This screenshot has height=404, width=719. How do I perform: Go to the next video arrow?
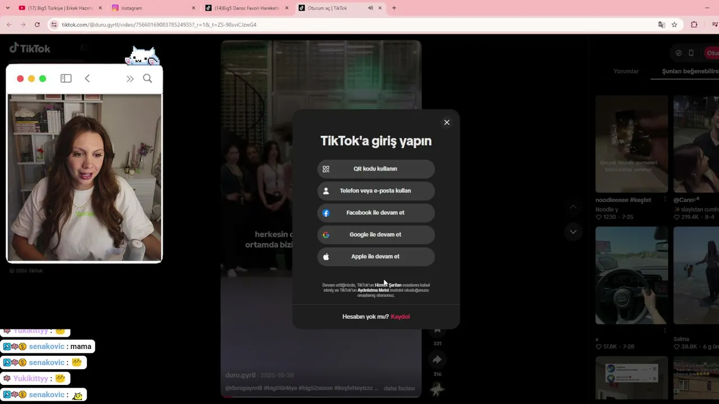click(x=573, y=232)
